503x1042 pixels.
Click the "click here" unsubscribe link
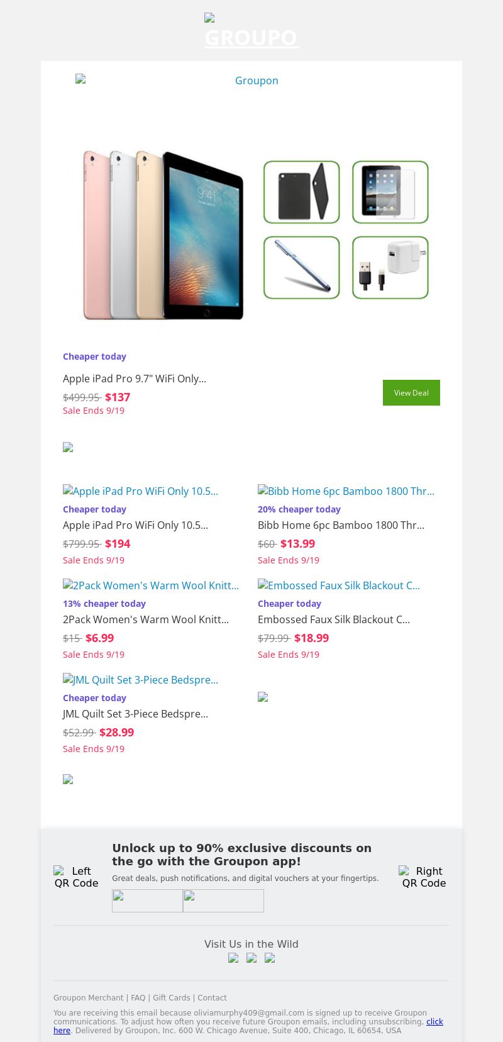point(435,1022)
